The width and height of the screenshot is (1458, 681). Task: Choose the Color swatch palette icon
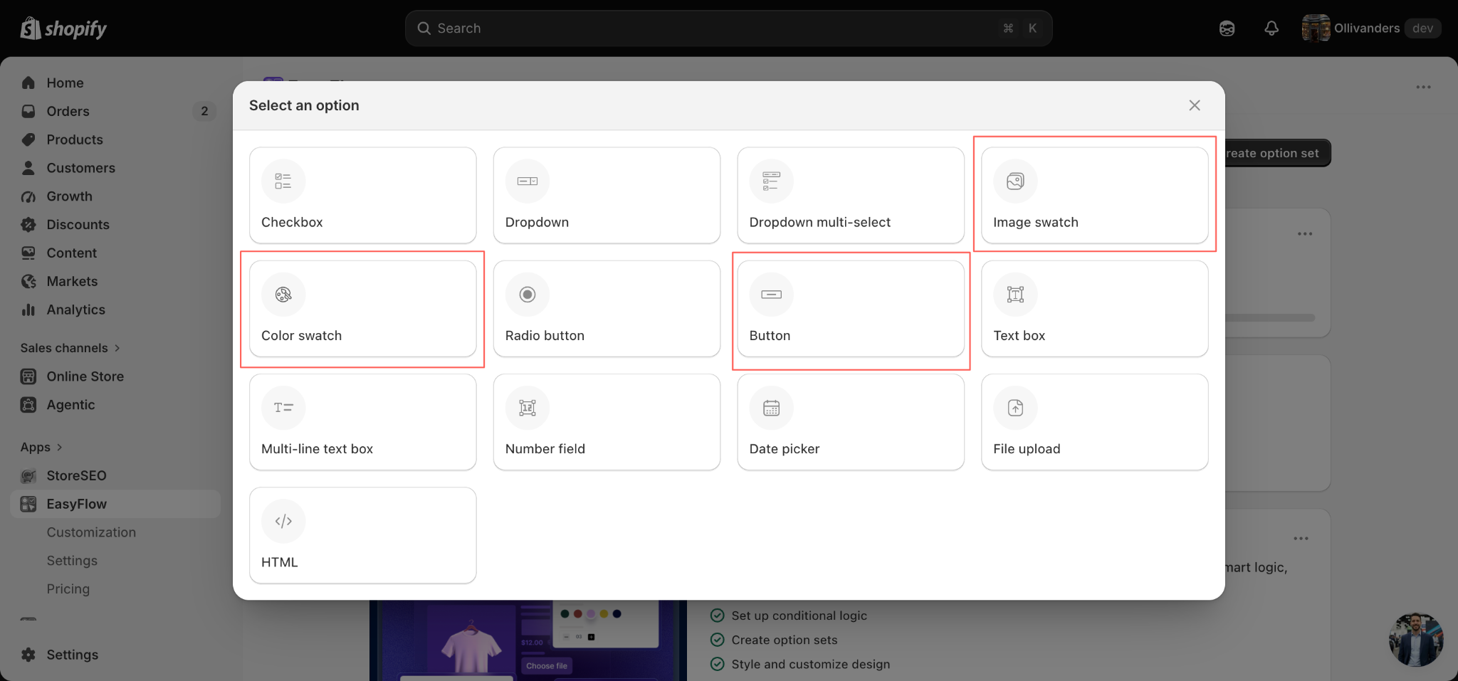point(283,294)
